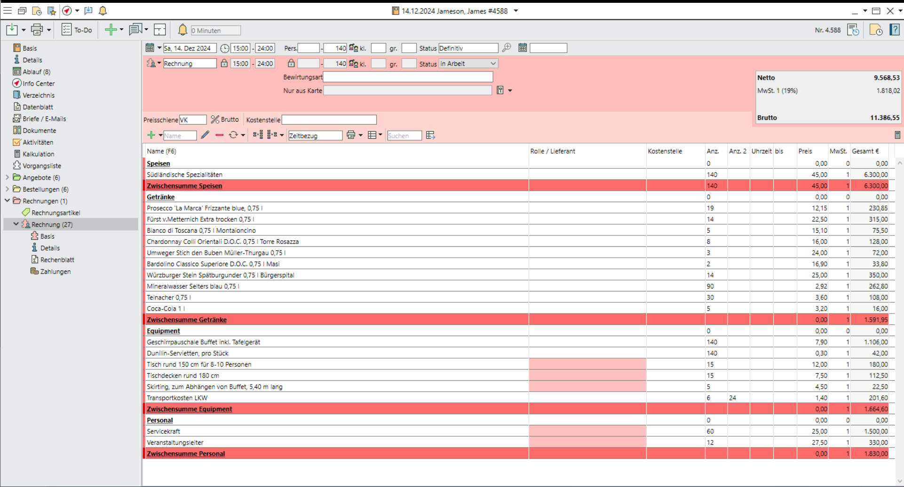Expand the Angebote (6) folder
Screen dimensions: 904x487
coord(8,178)
